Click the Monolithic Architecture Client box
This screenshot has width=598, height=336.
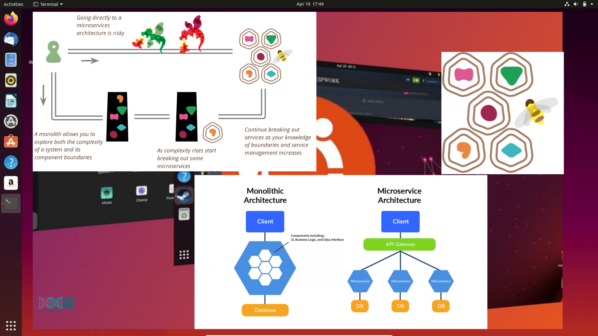pyautogui.click(x=265, y=222)
